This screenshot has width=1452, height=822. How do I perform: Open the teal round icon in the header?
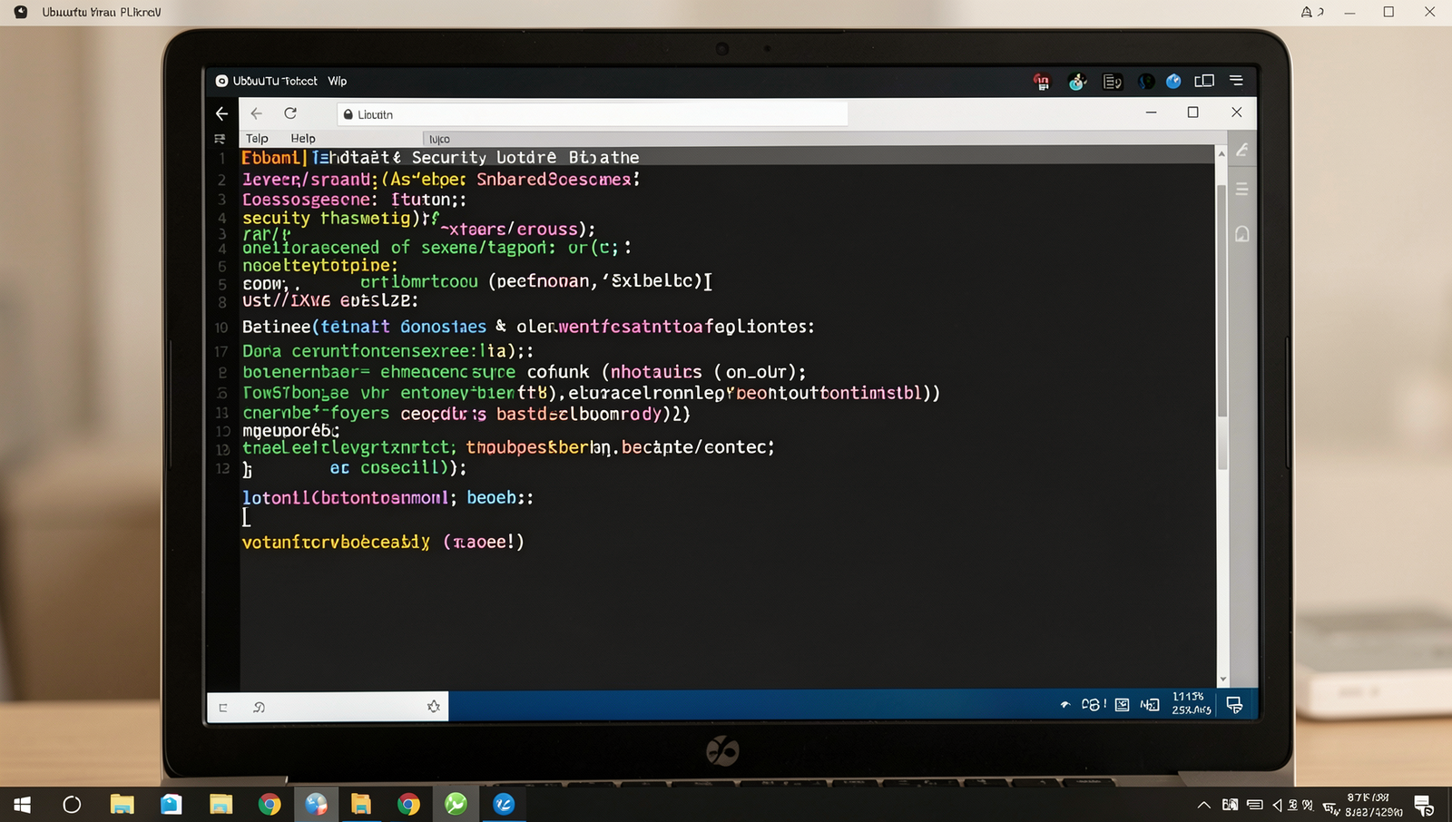pos(1077,82)
